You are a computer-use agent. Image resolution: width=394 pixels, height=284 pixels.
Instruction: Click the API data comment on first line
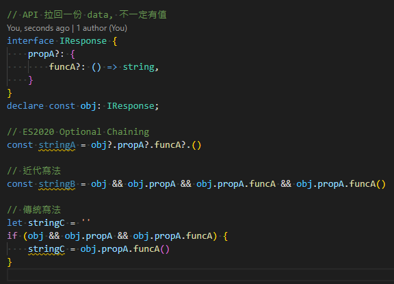87,14
